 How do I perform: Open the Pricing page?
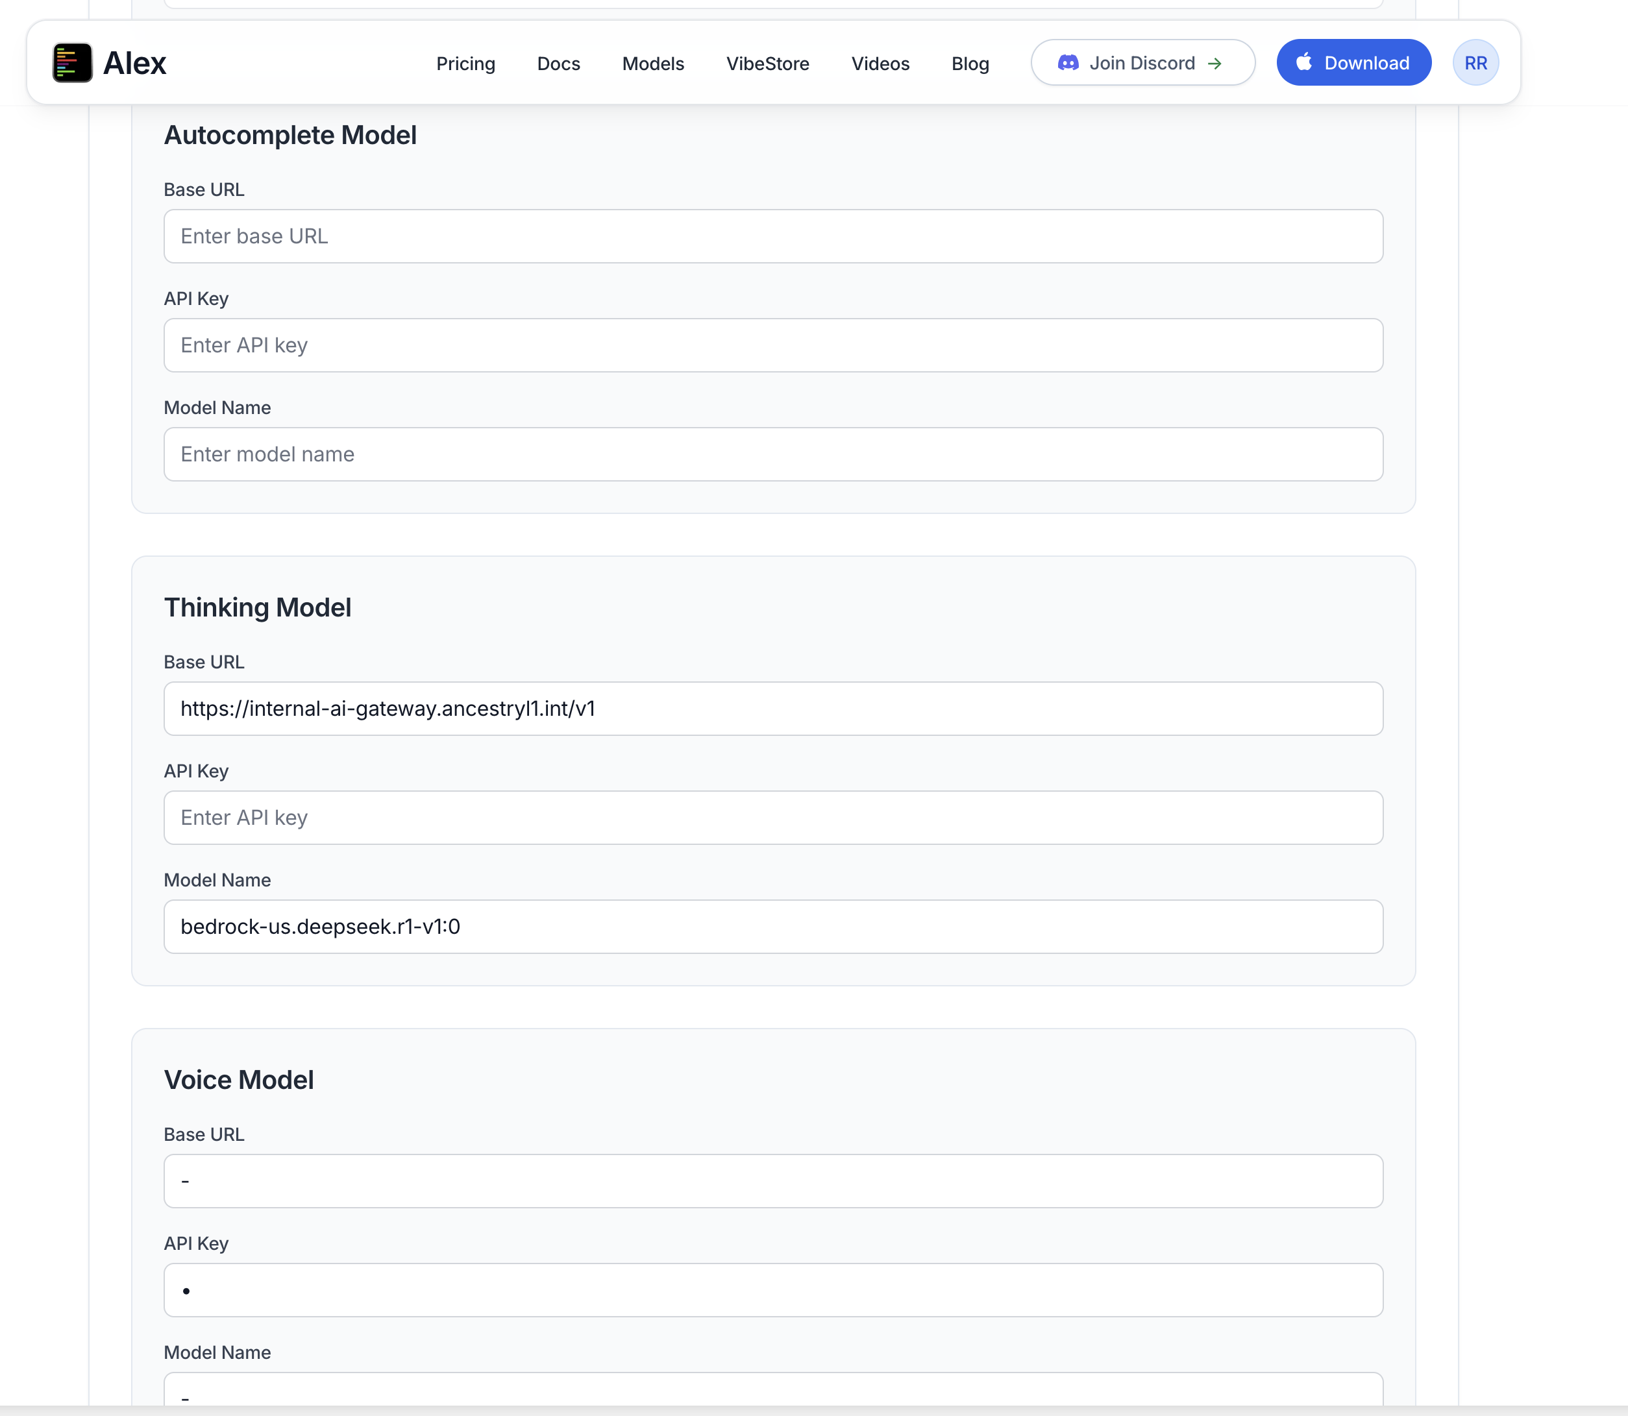465,64
